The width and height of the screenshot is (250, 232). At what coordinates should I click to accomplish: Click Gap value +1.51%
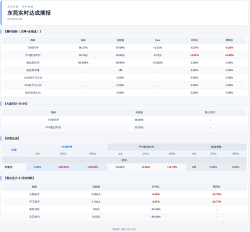point(157,47)
